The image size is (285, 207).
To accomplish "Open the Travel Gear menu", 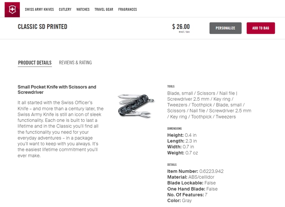I will [x=104, y=9].
